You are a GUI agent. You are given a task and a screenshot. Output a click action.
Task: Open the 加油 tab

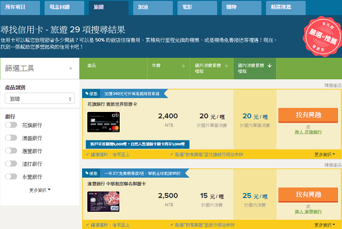(153, 7)
